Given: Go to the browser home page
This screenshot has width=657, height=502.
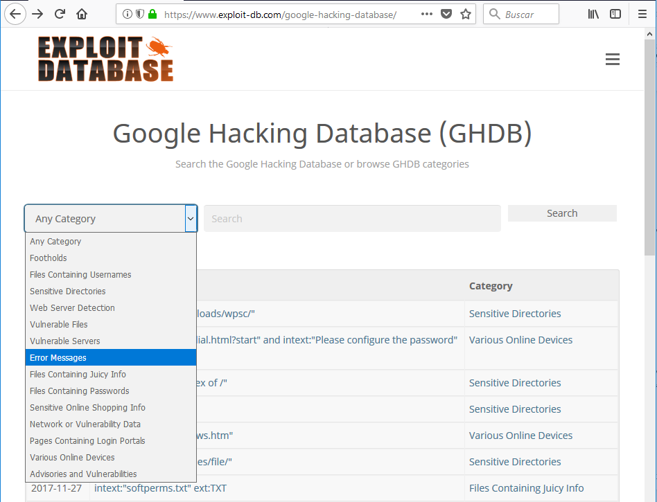Looking at the screenshot, I should click(82, 14).
